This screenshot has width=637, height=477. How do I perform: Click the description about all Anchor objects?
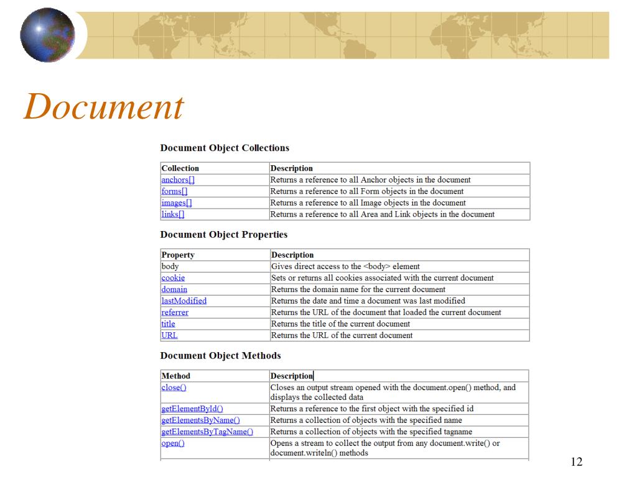371,179
